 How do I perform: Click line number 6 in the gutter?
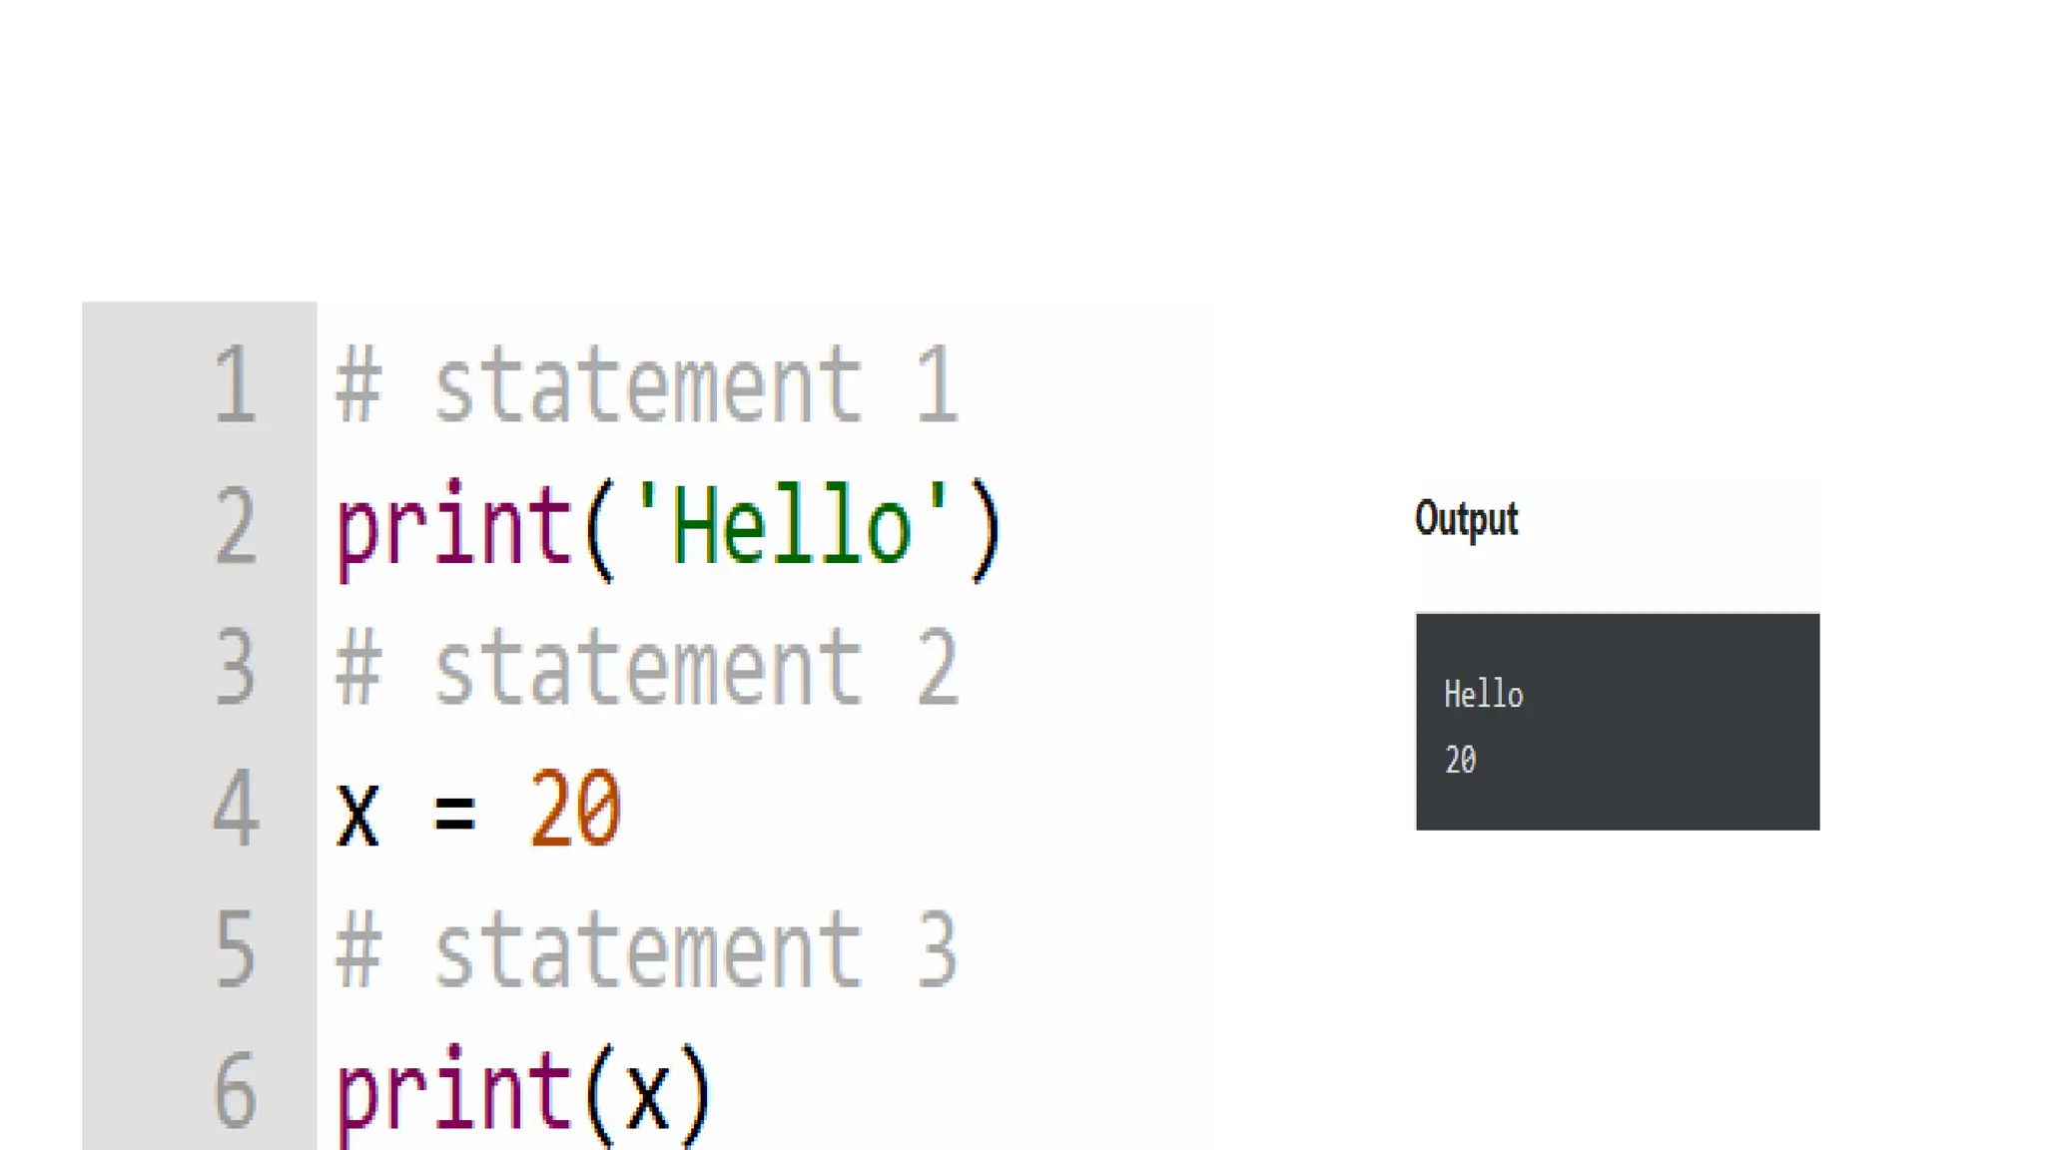tap(237, 1091)
